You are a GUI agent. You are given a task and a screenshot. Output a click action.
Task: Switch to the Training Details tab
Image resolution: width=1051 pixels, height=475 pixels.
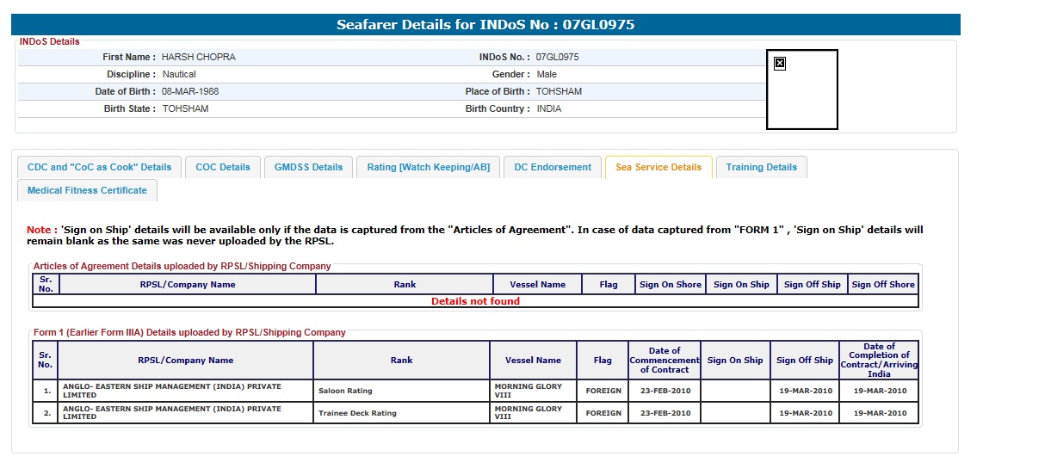tap(761, 167)
